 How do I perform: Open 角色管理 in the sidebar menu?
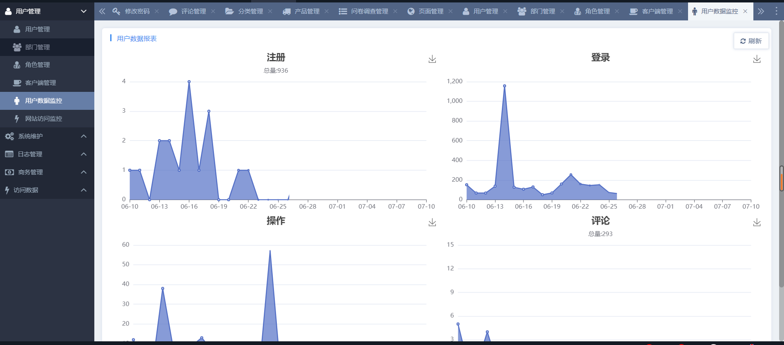pyautogui.click(x=47, y=65)
